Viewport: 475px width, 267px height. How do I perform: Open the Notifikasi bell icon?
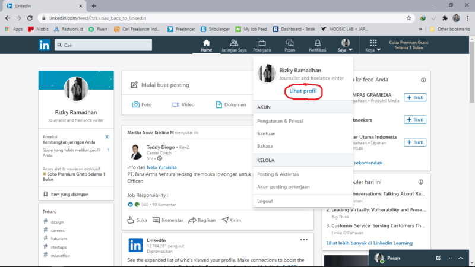pyautogui.click(x=318, y=46)
